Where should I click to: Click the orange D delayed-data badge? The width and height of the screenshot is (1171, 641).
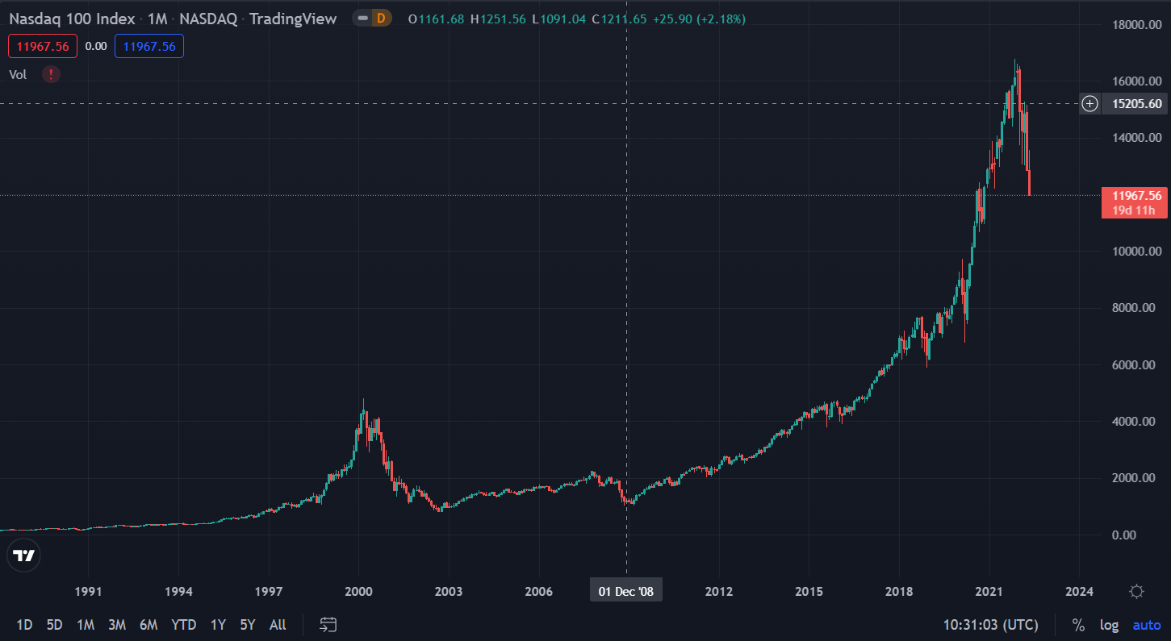click(381, 19)
